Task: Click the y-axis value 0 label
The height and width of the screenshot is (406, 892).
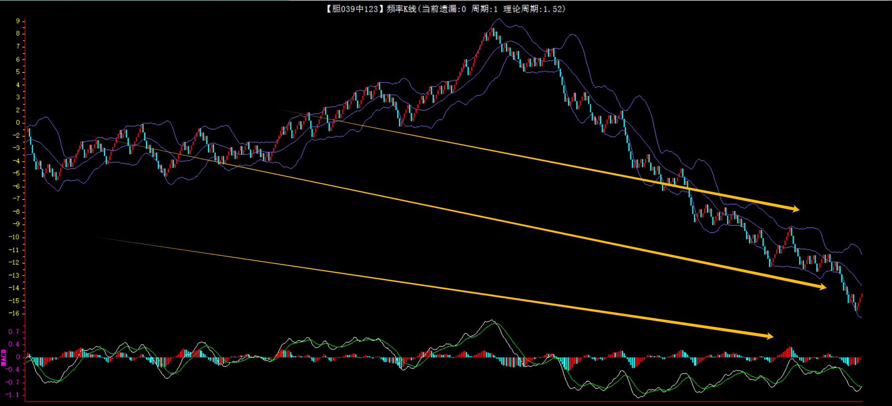Action: coord(18,123)
